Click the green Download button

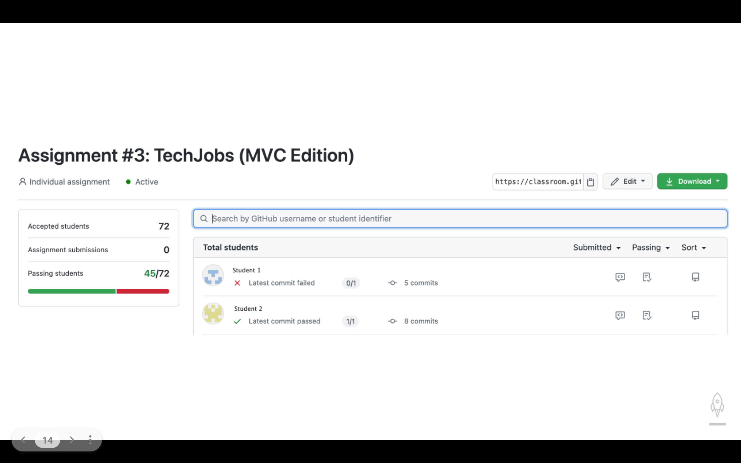(x=692, y=182)
